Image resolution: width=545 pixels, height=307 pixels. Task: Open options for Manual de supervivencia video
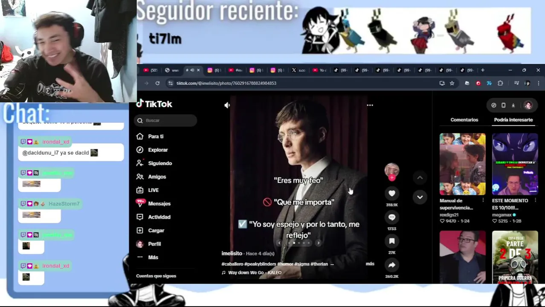click(x=483, y=200)
